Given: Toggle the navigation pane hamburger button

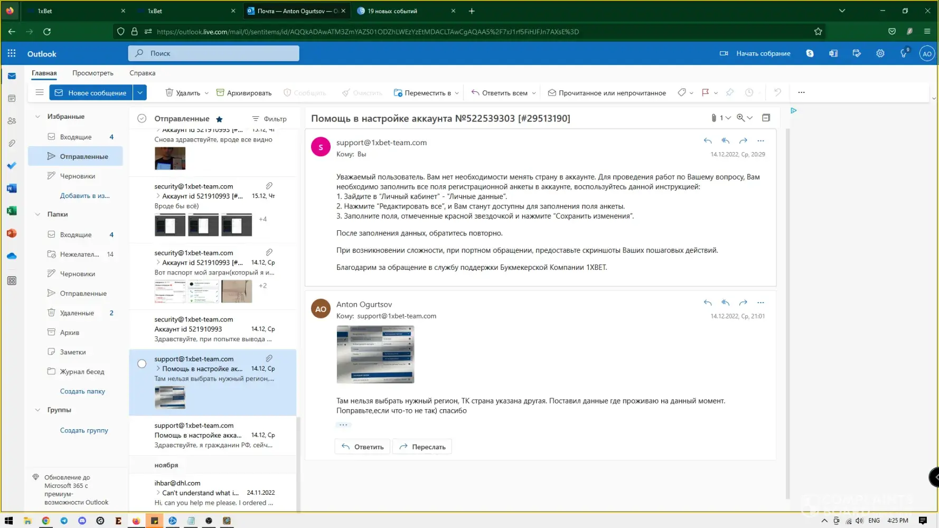Looking at the screenshot, I should tap(40, 92).
